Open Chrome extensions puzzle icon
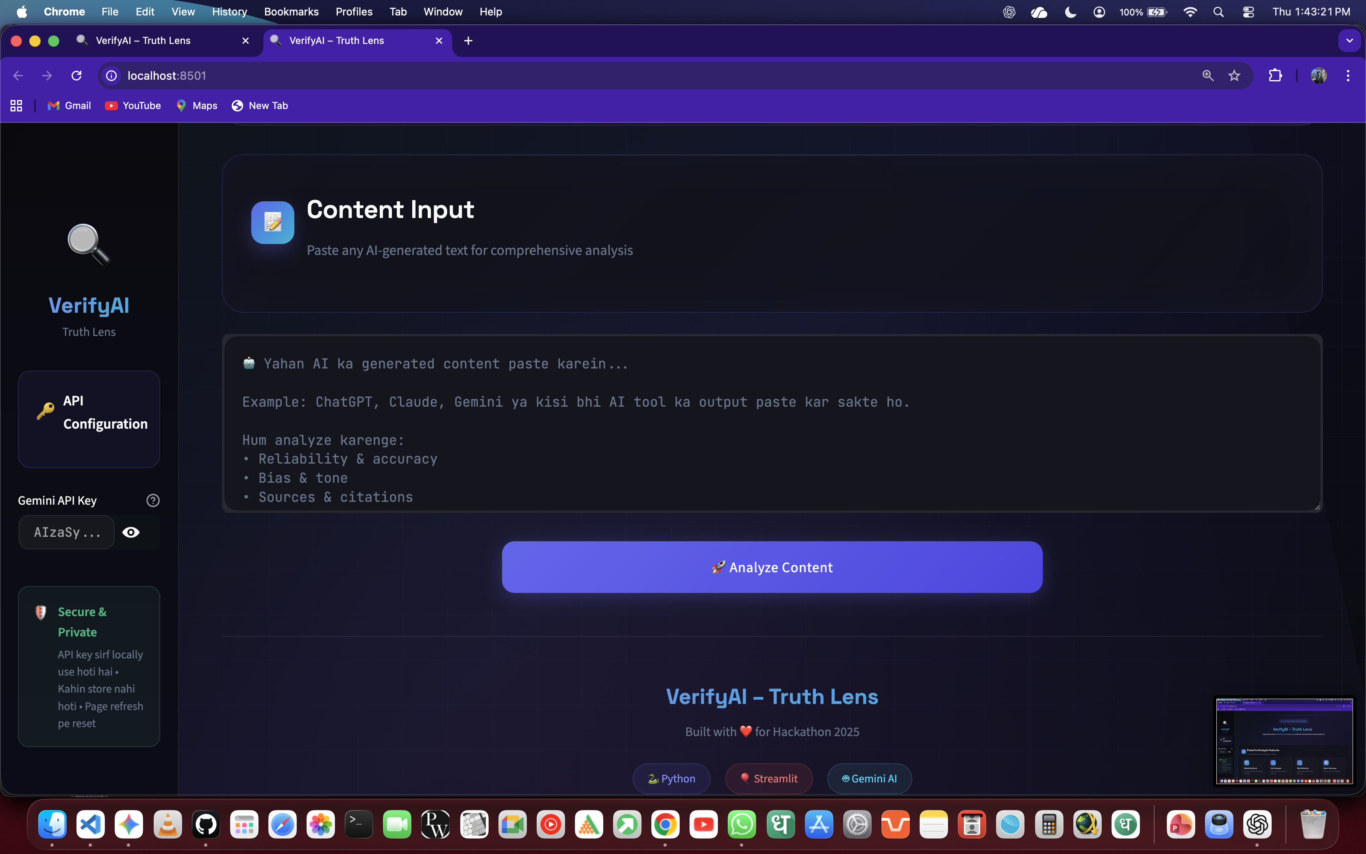Image resolution: width=1366 pixels, height=854 pixels. (1275, 76)
